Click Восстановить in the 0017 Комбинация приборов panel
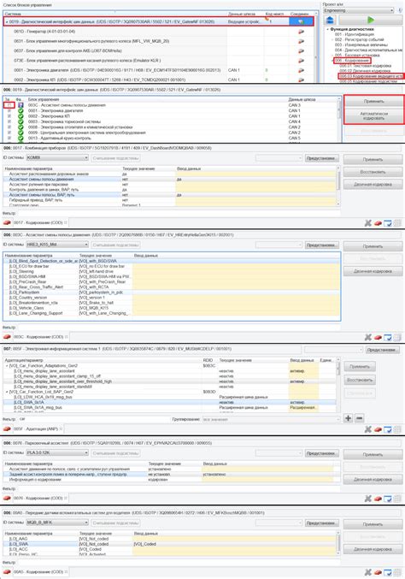 click(373, 172)
